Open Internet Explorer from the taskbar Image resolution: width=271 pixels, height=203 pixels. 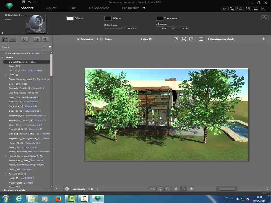(19, 199)
